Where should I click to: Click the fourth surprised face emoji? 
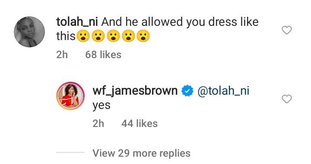128,36
